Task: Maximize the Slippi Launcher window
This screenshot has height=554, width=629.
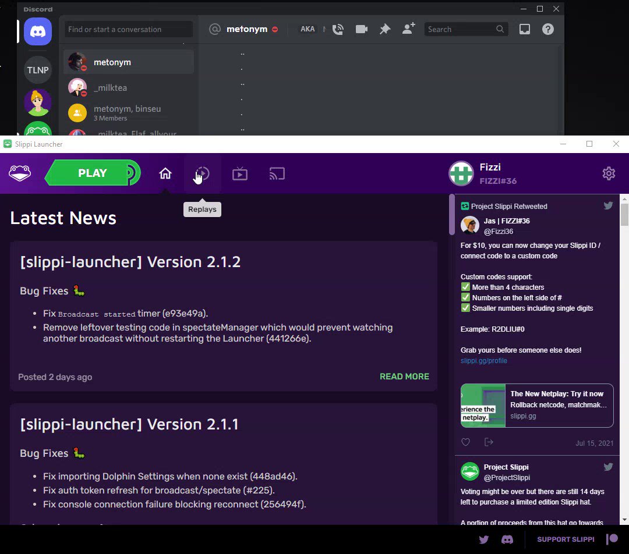Action: point(589,144)
